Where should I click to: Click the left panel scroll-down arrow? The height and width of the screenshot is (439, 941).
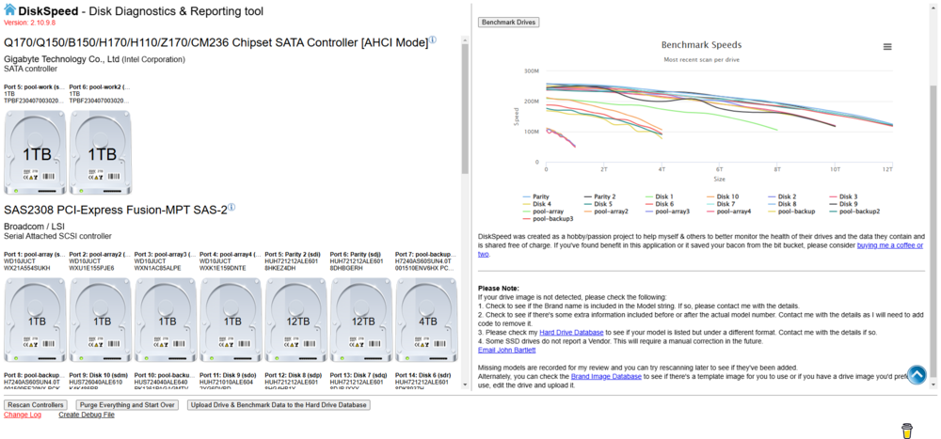pyautogui.click(x=465, y=384)
